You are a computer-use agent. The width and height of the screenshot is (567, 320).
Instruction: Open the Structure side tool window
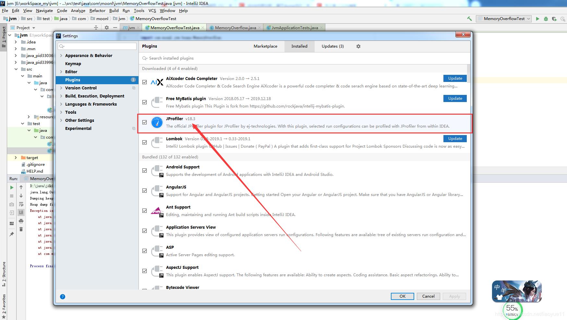[x=4, y=274]
